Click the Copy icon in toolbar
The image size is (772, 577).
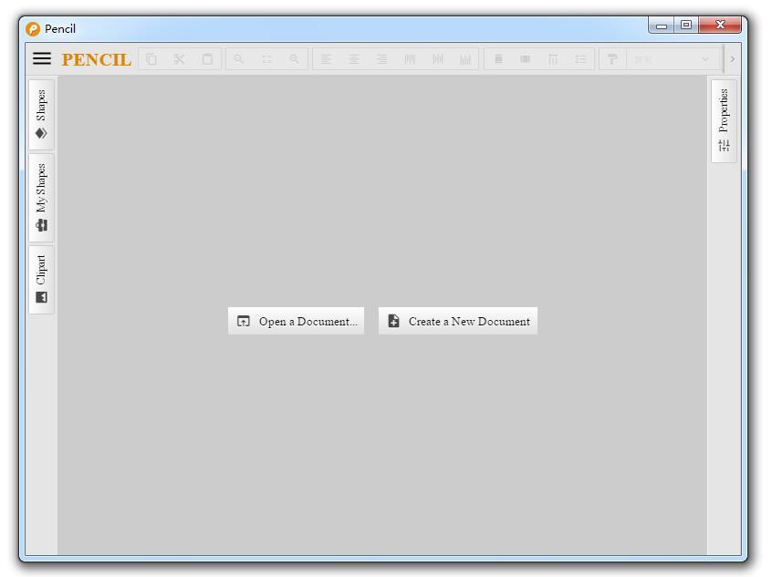[x=151, y=59]
